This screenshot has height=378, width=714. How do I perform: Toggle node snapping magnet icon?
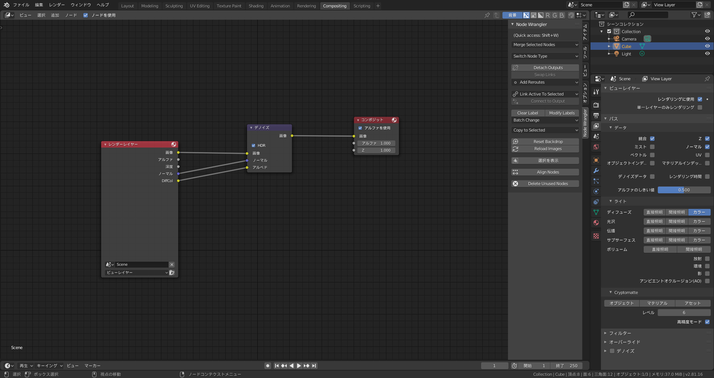[x=572, y=15]
